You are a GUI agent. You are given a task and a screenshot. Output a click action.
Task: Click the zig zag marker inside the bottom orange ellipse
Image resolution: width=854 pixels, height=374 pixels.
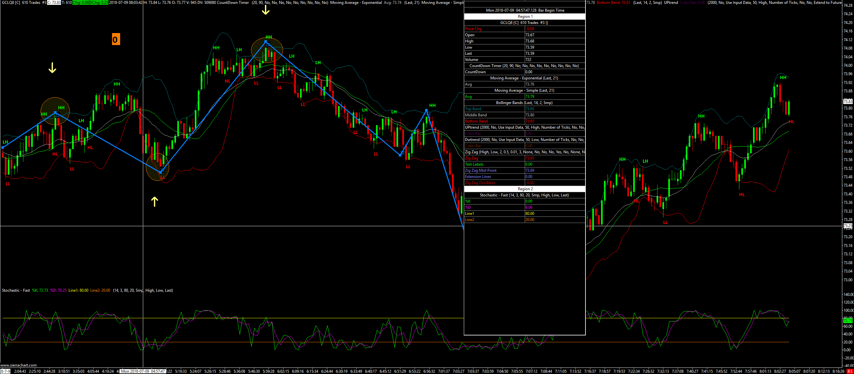click(160, 172)
